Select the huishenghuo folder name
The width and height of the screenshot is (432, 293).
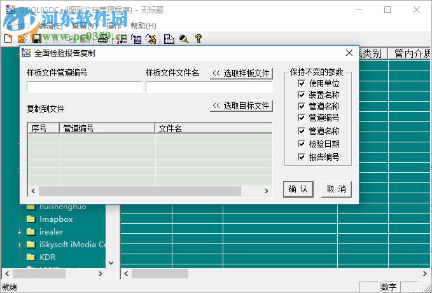[x=63, y=207]
